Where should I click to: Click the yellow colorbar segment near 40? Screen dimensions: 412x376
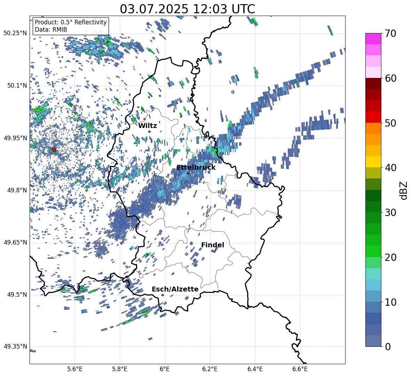click(373, 162)
